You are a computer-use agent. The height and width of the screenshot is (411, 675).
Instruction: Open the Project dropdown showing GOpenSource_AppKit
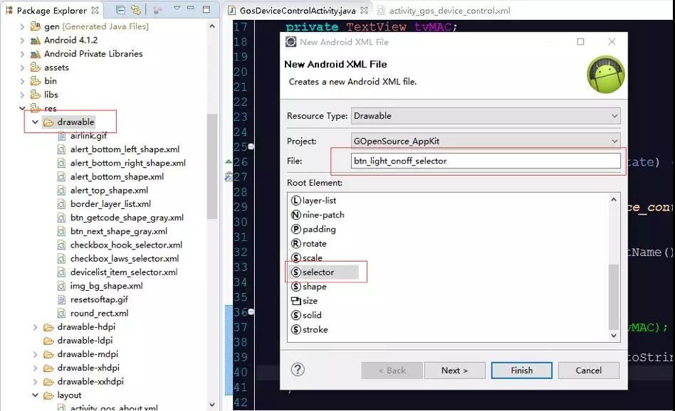pyautogui.click(x=486, y=141)
